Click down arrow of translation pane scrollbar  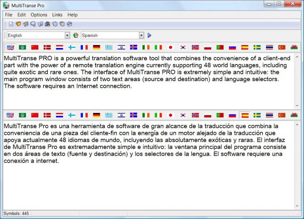click(x=297, y=206)
